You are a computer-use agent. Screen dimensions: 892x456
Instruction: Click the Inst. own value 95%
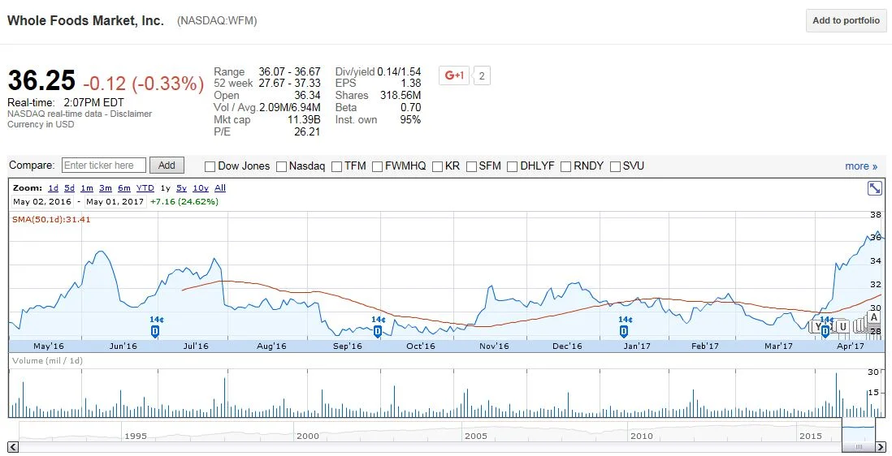pyautogui.click(x=410, y=120)
